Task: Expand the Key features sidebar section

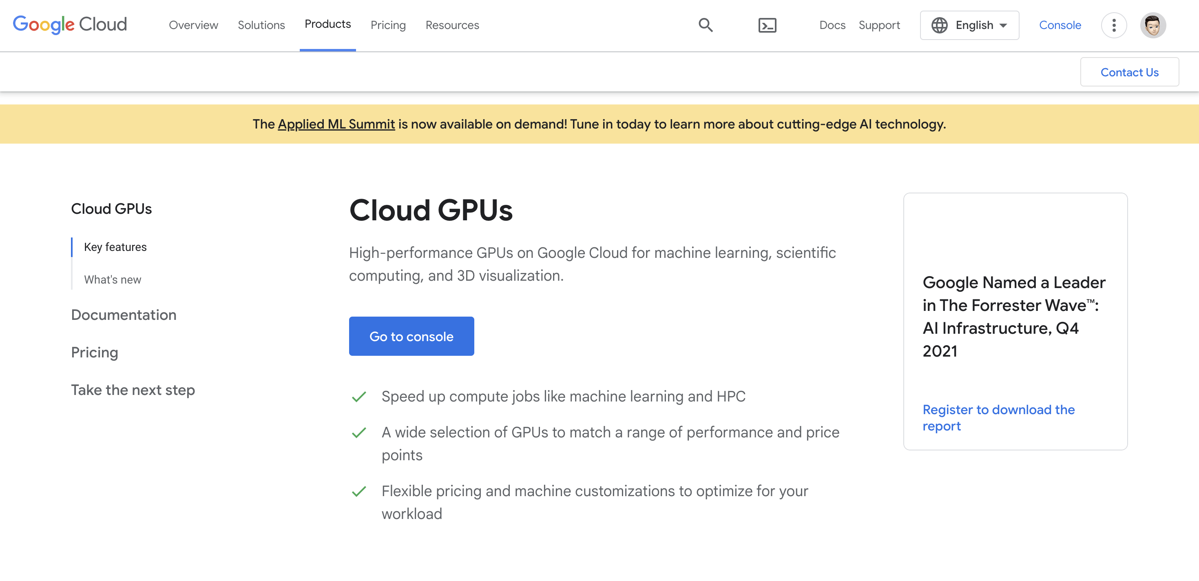Action: 115,246
